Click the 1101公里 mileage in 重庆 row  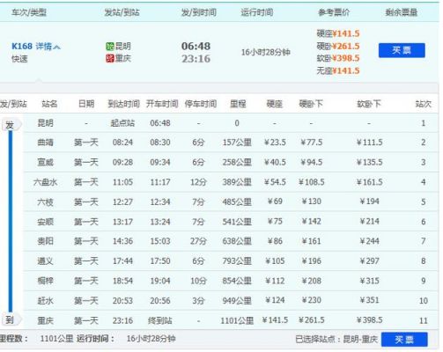(x=237, y=320)
